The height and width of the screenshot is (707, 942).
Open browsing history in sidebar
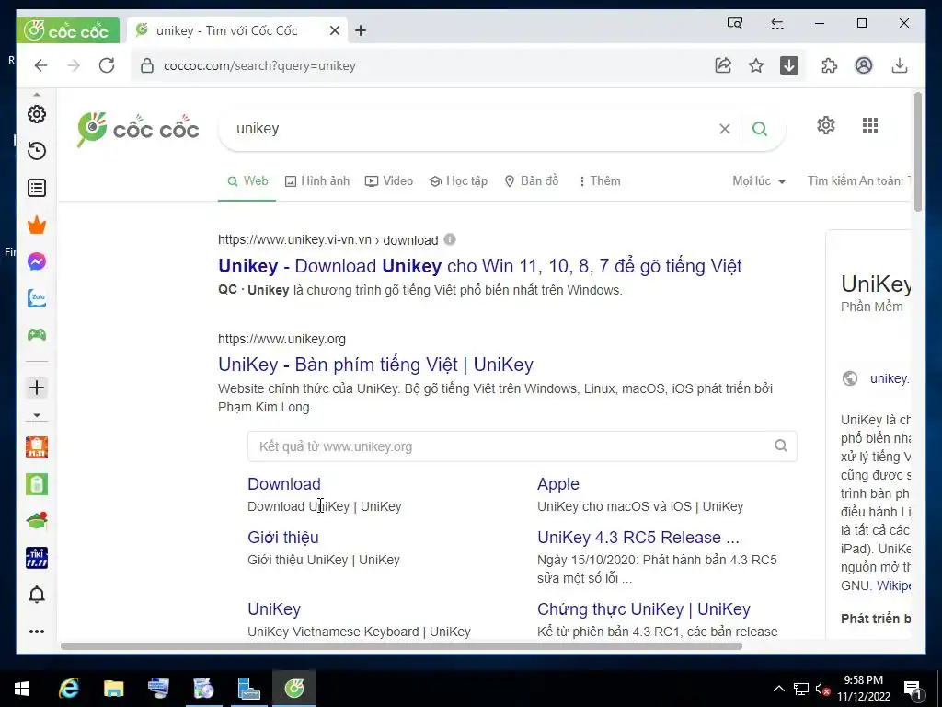coord(37,151)
